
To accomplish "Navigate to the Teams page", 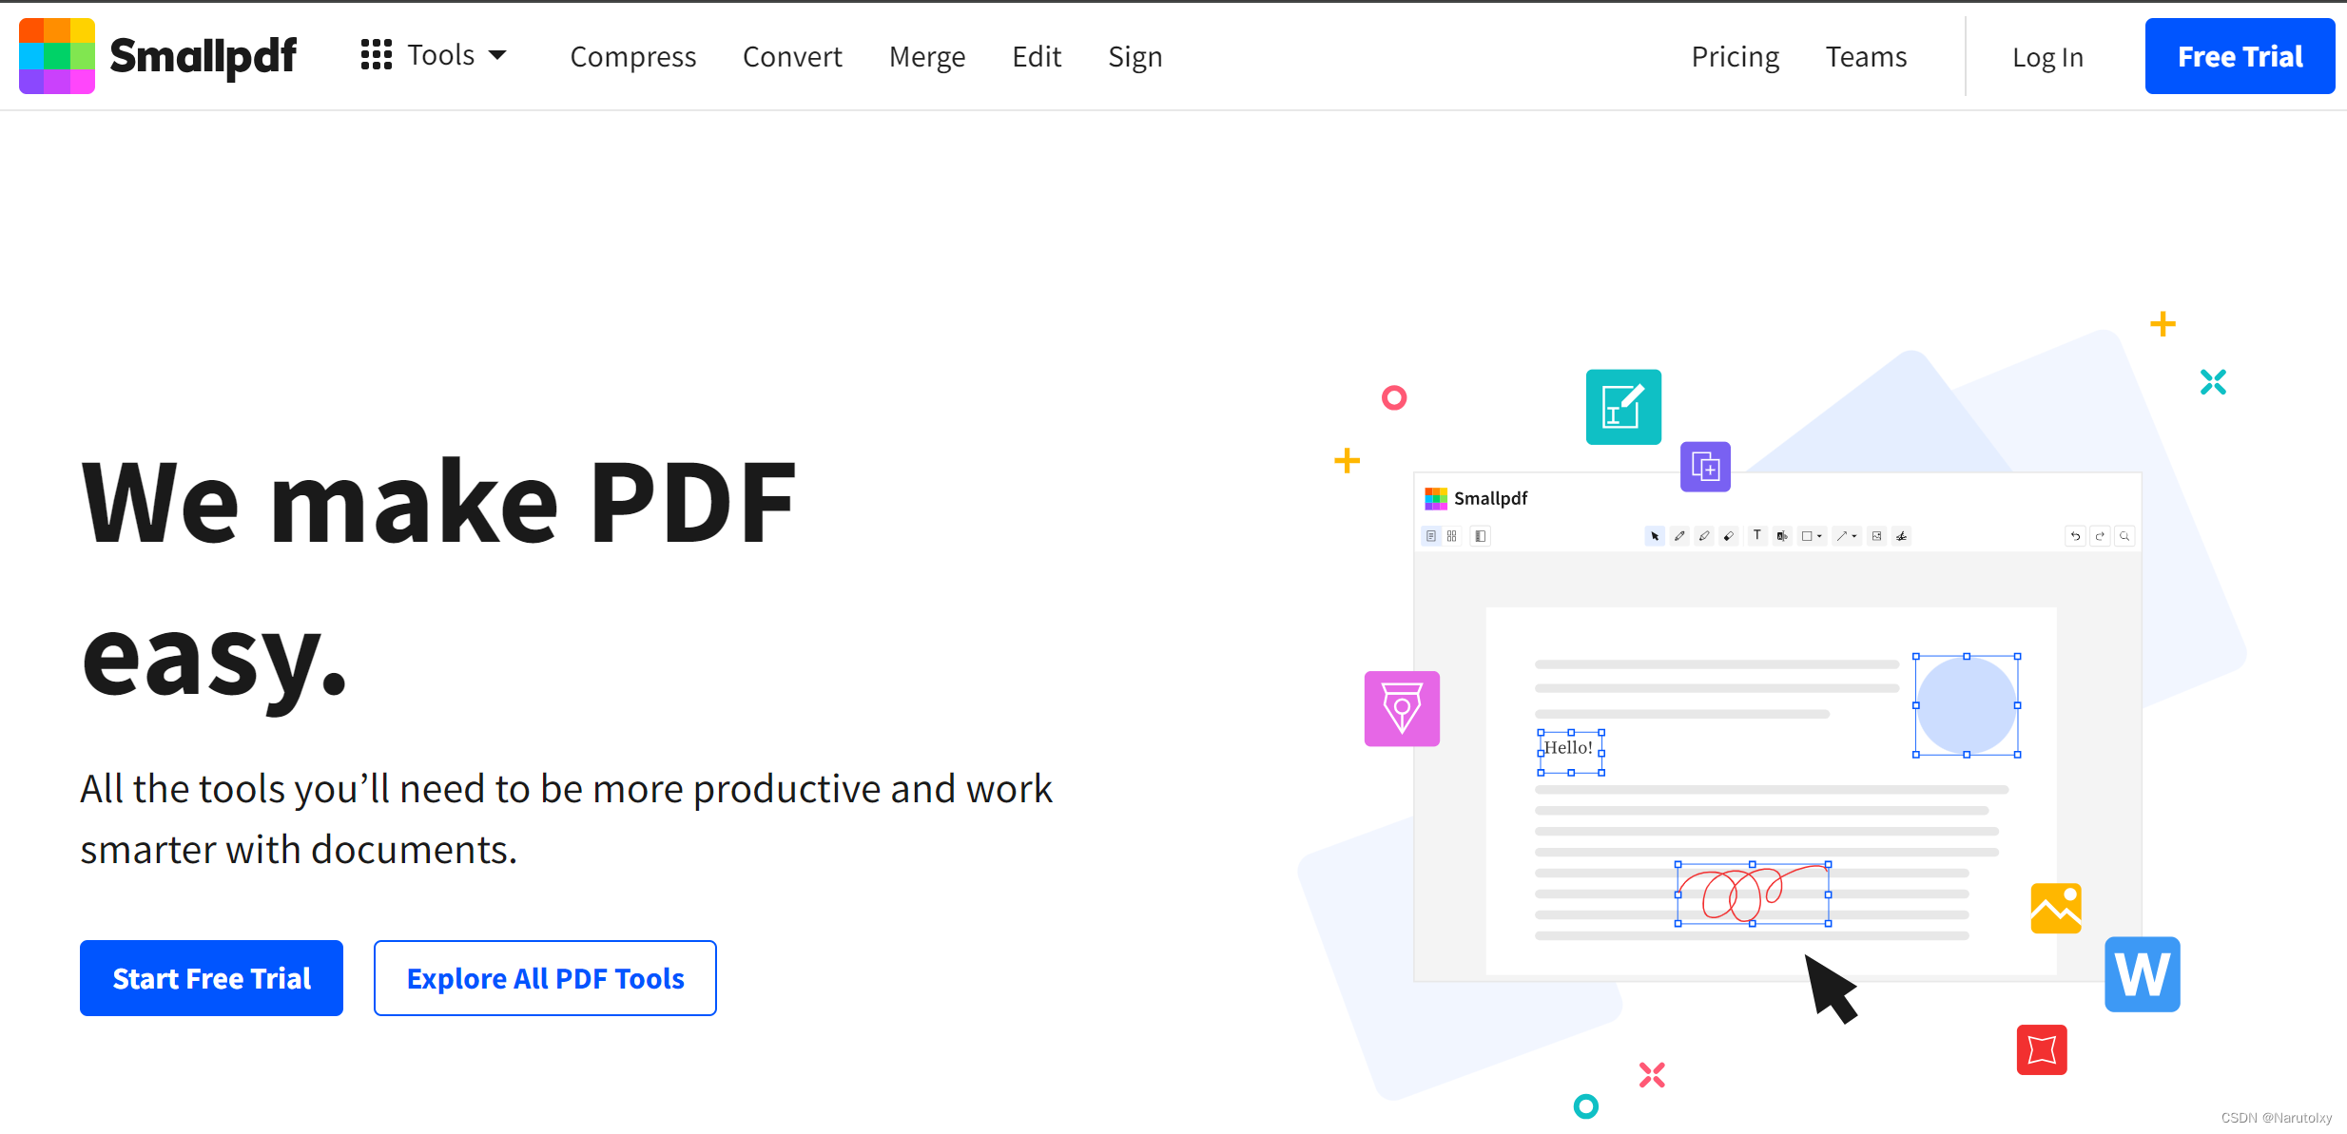I will coord(1867,55).
